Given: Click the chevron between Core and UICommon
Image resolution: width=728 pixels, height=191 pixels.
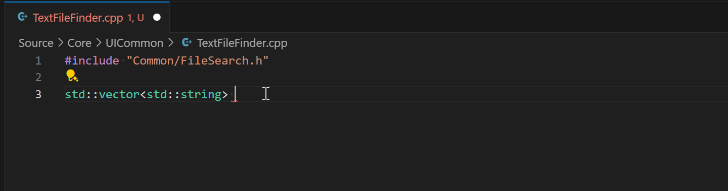Looking at the screenshot, I should tap(99, 43).
